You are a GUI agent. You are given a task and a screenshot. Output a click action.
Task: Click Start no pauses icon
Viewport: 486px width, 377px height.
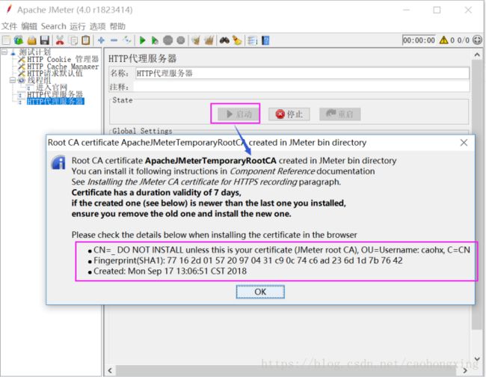[155, 40]
